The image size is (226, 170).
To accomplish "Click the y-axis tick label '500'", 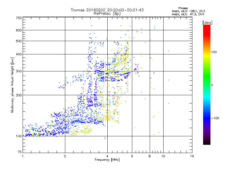I will [19, 41].
